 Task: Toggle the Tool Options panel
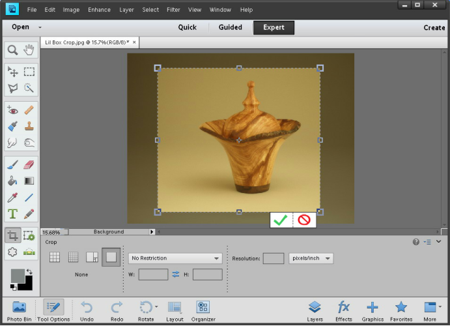[53, 311]
